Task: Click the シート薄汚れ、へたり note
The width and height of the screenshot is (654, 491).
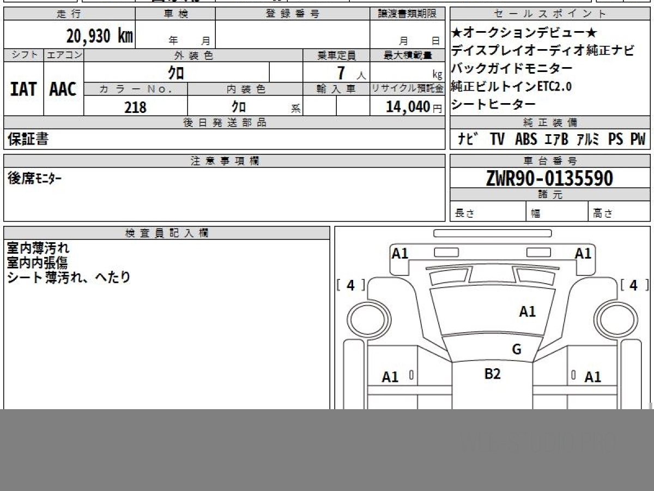Action: [x=69, y=277]
